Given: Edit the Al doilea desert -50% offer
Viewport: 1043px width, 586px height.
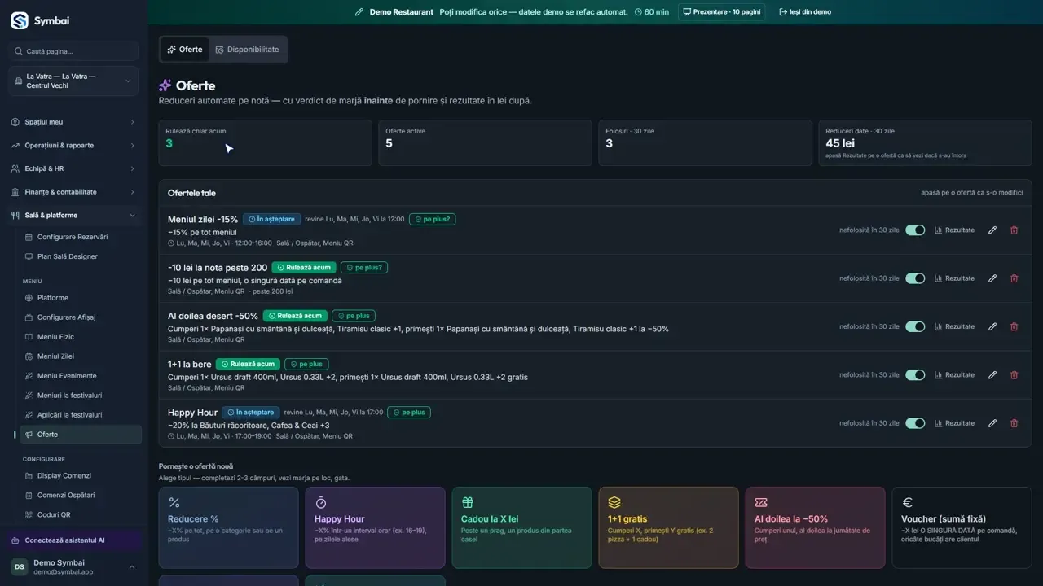Looking at the screenshot, I should click(992, 326).
